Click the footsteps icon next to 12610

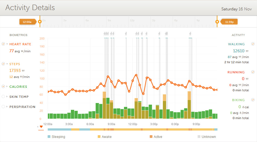[247, 51]
